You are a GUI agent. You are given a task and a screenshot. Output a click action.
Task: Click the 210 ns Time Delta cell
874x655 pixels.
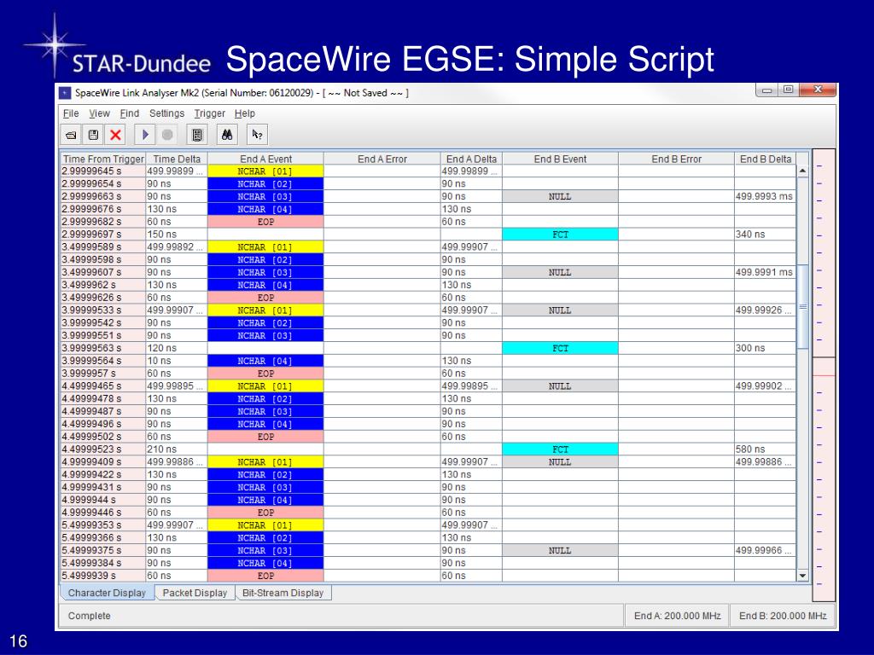pyautogui.click(x=177, y=449)
